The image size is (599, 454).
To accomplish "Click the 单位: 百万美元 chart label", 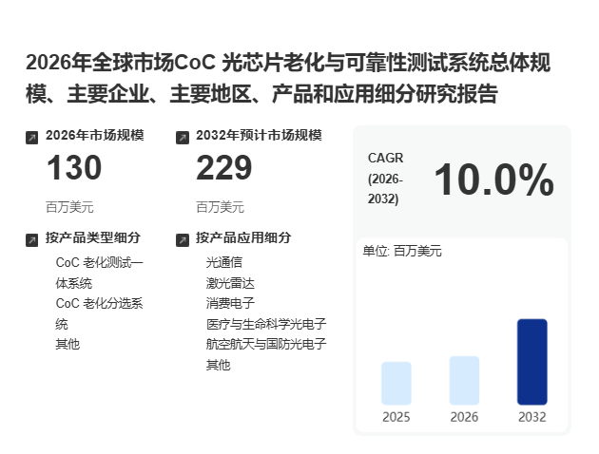I will [x=402, y=251].
